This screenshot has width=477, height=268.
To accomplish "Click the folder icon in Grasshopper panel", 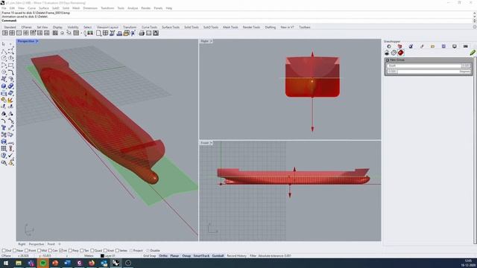I will point(432,46).
